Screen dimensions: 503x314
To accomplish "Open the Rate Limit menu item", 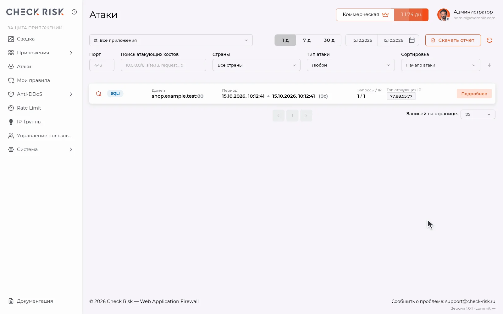I will [x=41, y=108].
